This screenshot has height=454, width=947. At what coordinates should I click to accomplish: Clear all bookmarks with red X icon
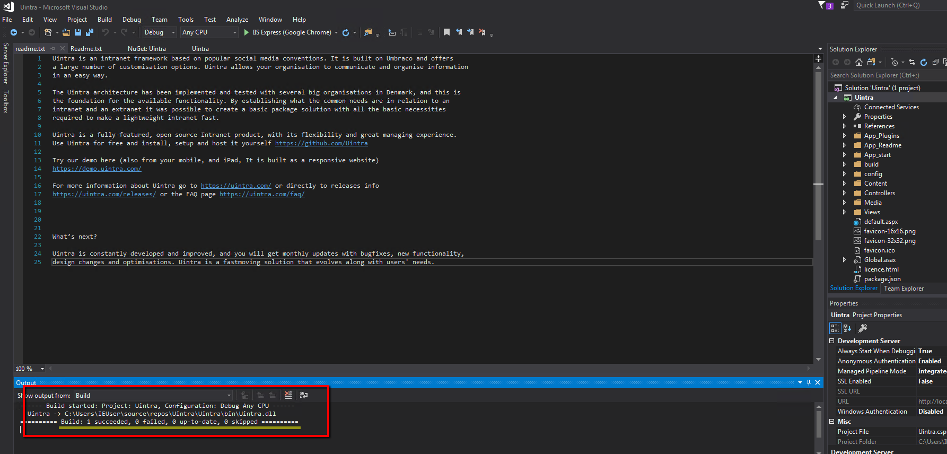pos(482,32)
